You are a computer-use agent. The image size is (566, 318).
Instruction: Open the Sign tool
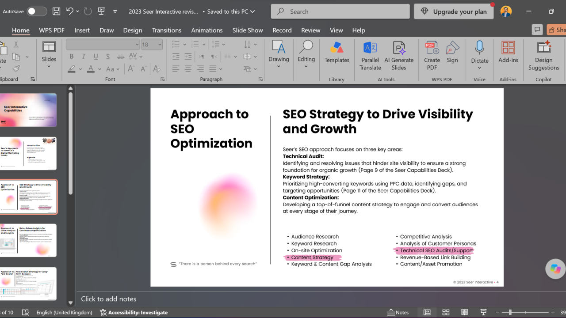click(452, 52)
